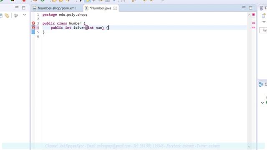Click the error marker on line 3
The image size is (267, 150).
tap(33, 23)
